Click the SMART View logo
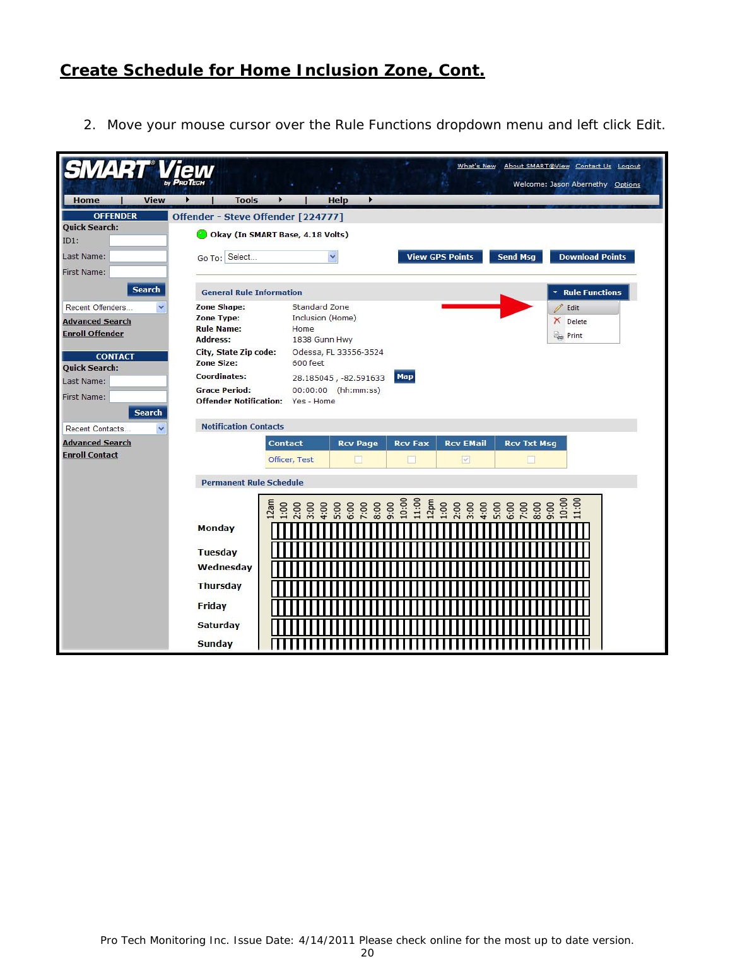735x971 pixels. [x=139, y=172]
